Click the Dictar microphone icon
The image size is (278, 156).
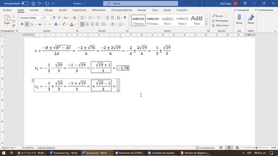(239, 17)
